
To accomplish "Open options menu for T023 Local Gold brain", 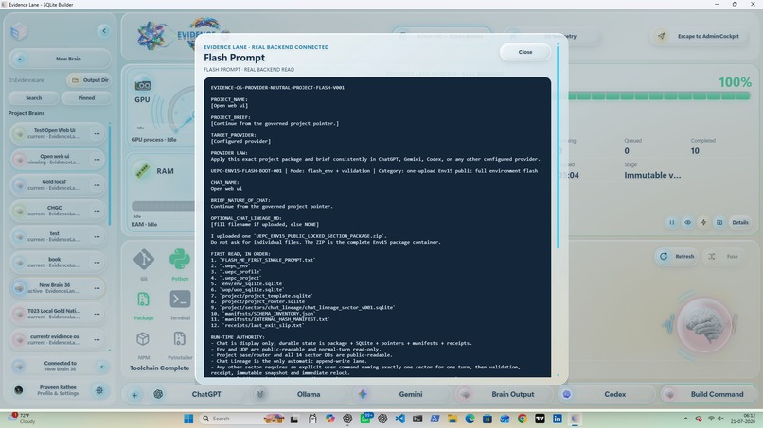I will 97,314.
